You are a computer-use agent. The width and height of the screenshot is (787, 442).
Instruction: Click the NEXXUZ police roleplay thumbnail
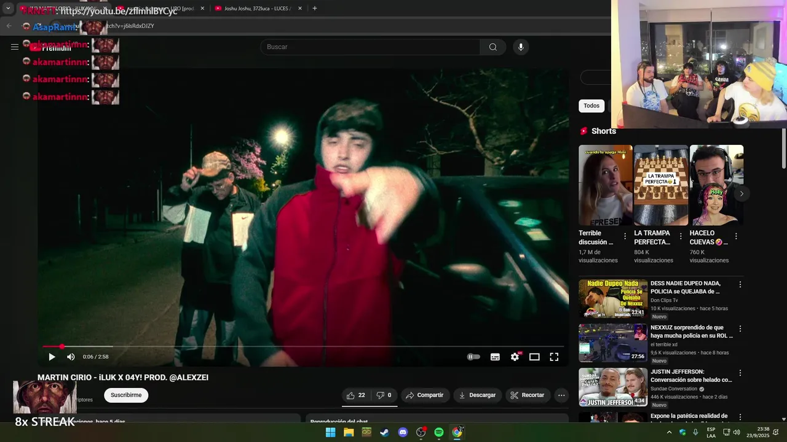(x=613, y=343)
